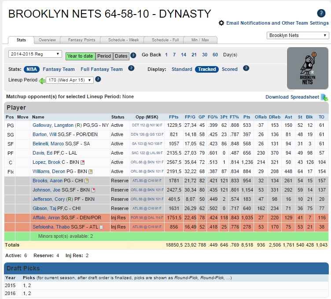Open help icon next to Dates button
This screenshot has height=299, width=331.
click(x=133, y=55)
